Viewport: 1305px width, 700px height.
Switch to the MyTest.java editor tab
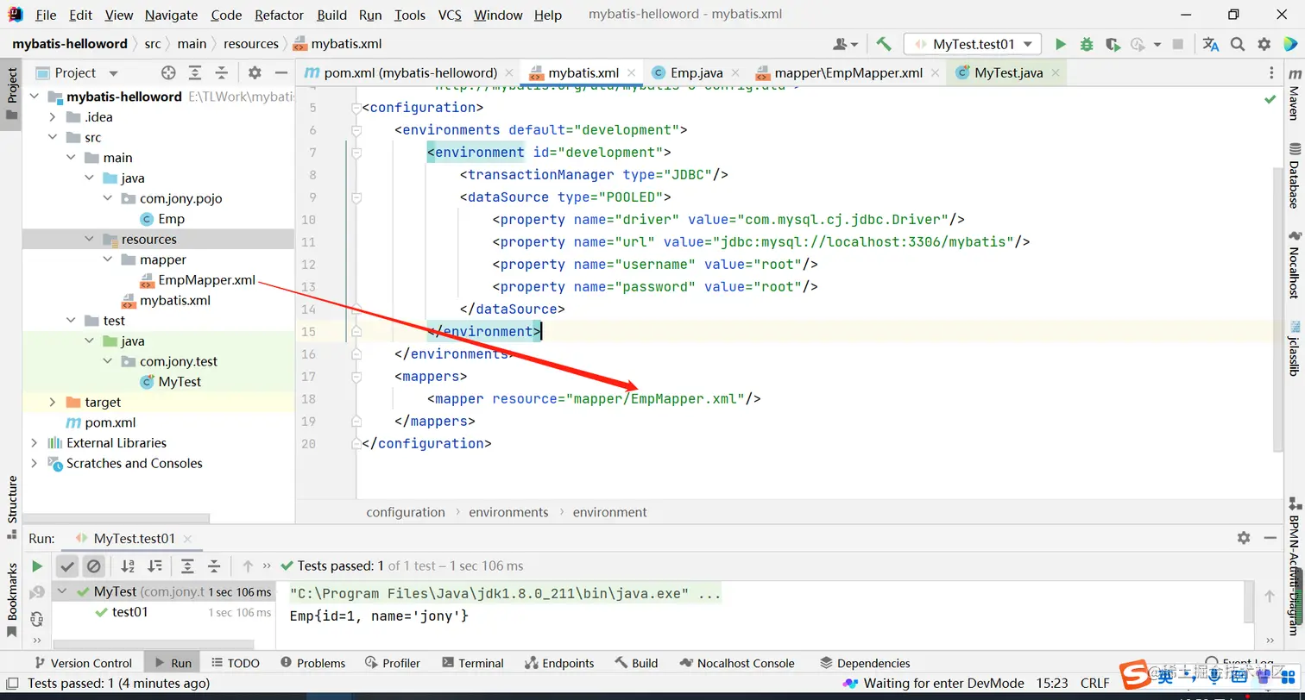tap(1007, 73)
